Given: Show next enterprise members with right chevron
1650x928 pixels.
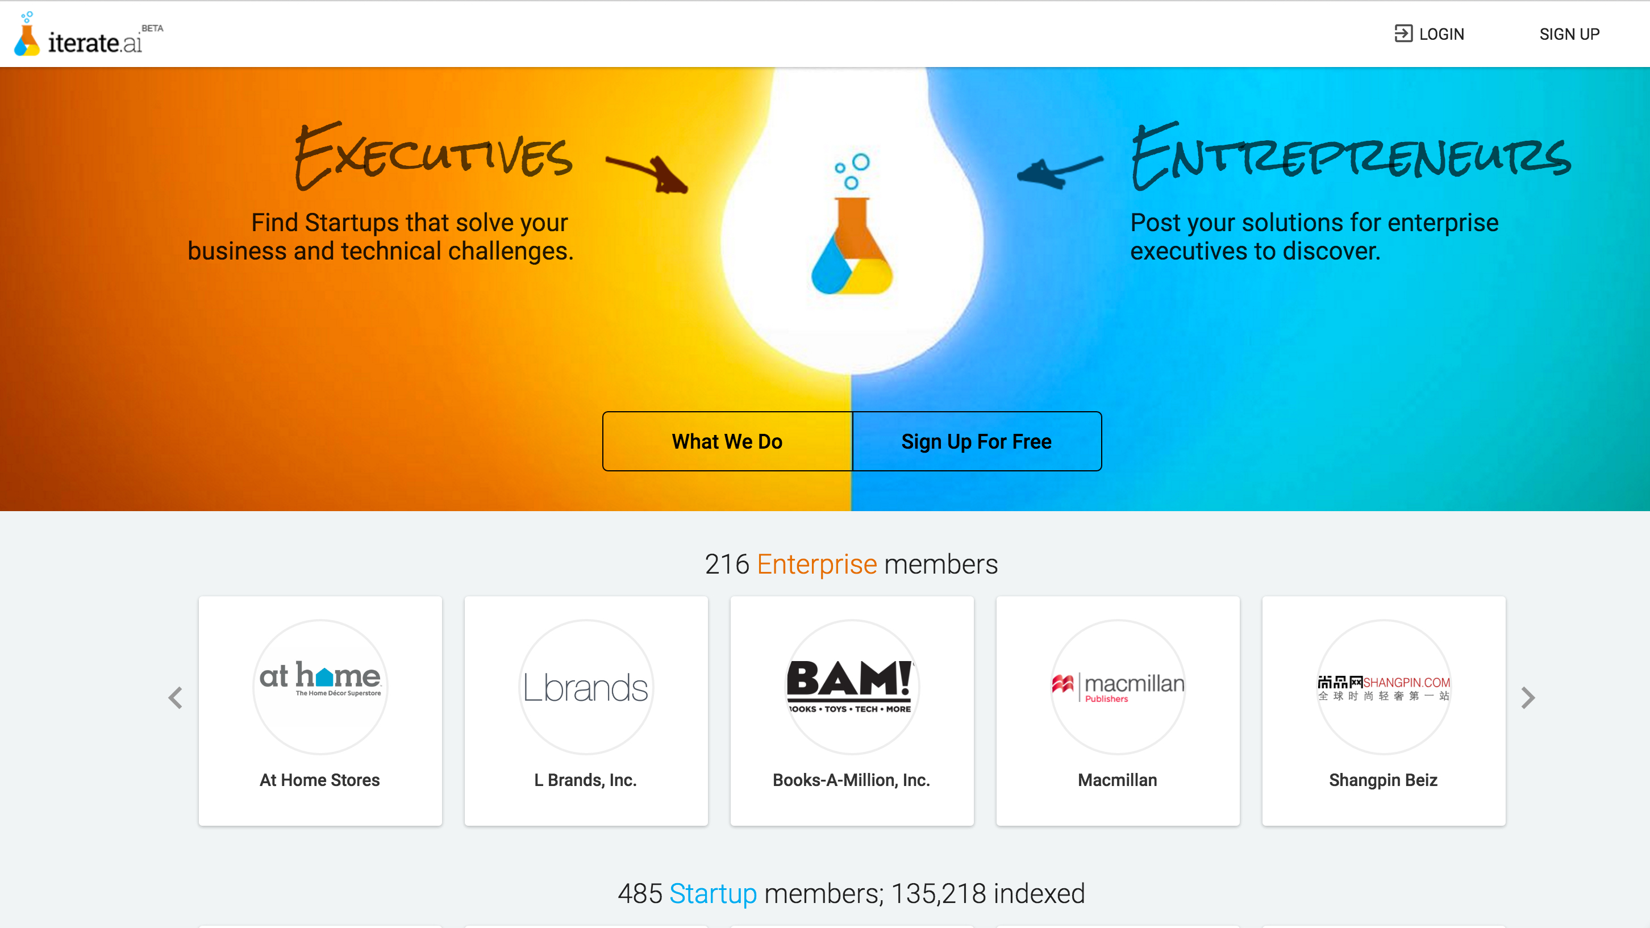Looking at the screenshot, I should 1528,697.
